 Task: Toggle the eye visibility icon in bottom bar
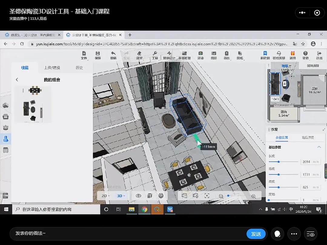coord(138,196)
